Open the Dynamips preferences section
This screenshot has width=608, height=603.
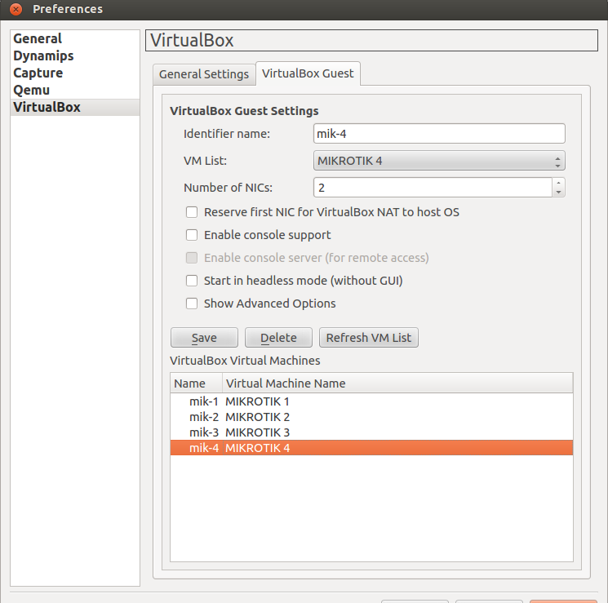pyautogui.click(x=74, y=55)
